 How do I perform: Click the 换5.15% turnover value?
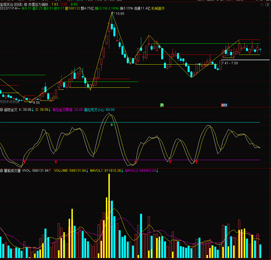tap(126, 8)
